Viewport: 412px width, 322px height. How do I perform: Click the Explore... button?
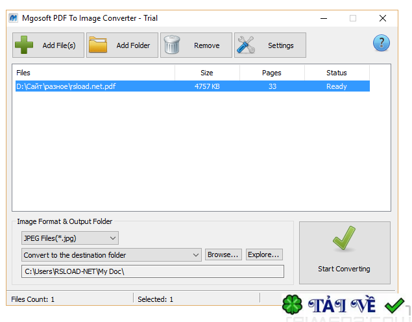264,254
